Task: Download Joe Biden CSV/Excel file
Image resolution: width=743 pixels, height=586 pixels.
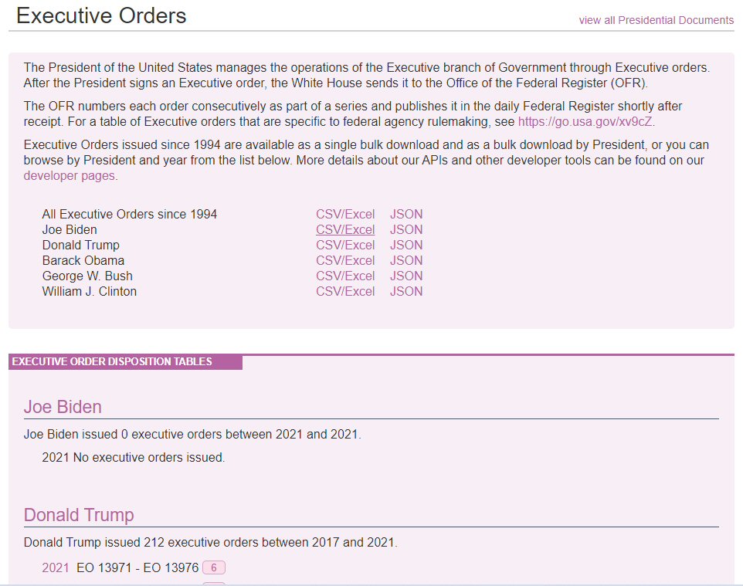Action: pos(345,229)
